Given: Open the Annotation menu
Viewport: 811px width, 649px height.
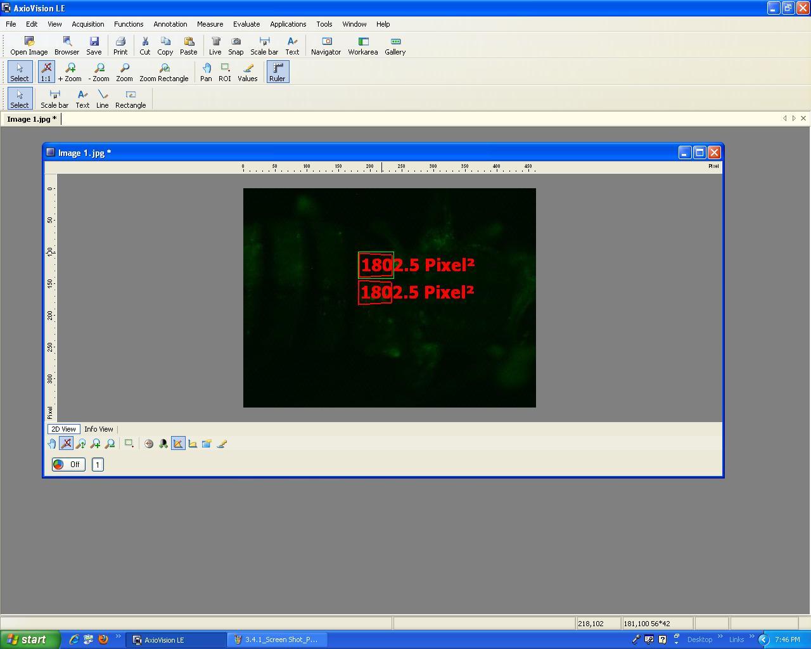Looking at the screenshot, I should (170, 24).
